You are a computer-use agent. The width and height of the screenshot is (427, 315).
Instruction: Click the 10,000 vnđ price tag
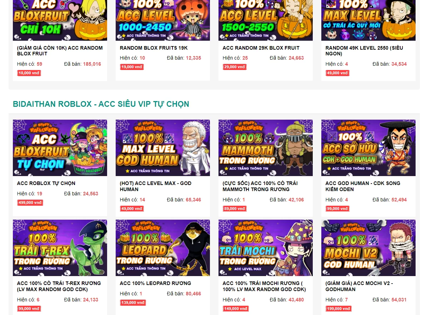(29, 73)
